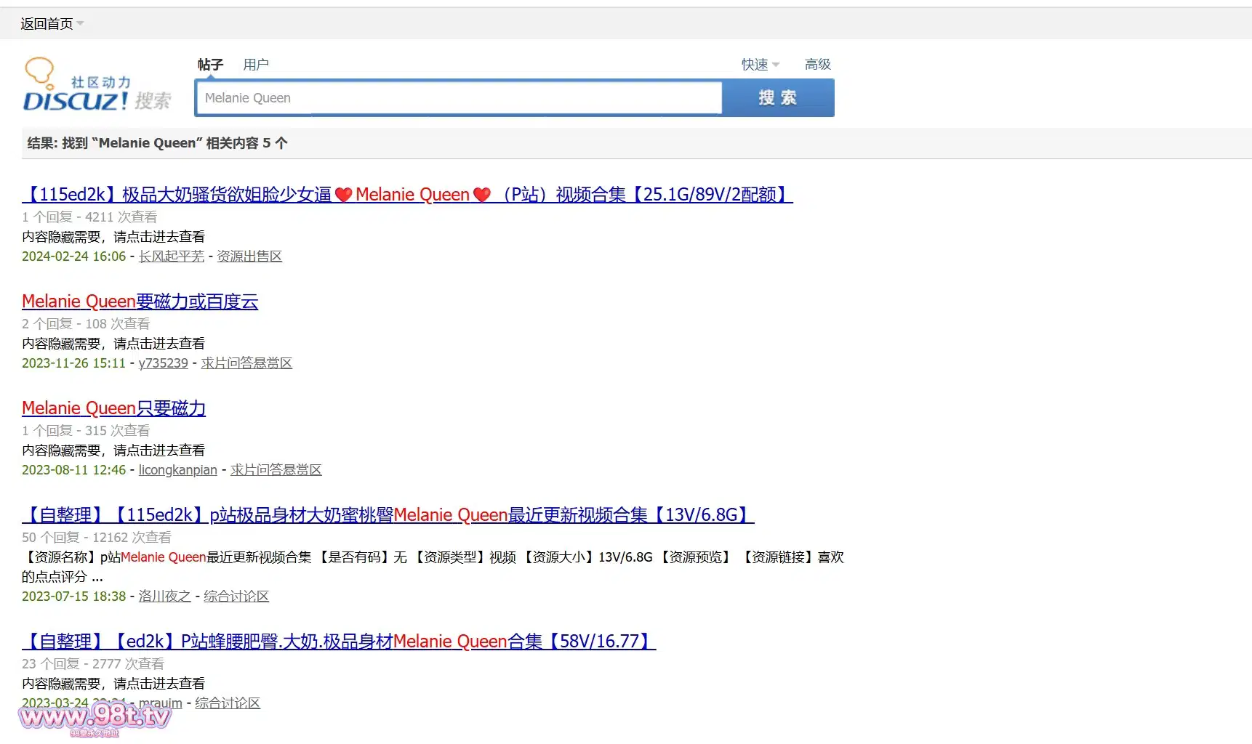Viewport: 1252px width, 744px height.
Task: Click the text 50 个回复 - 12162 次查看
Action: (x=97, y=538)
